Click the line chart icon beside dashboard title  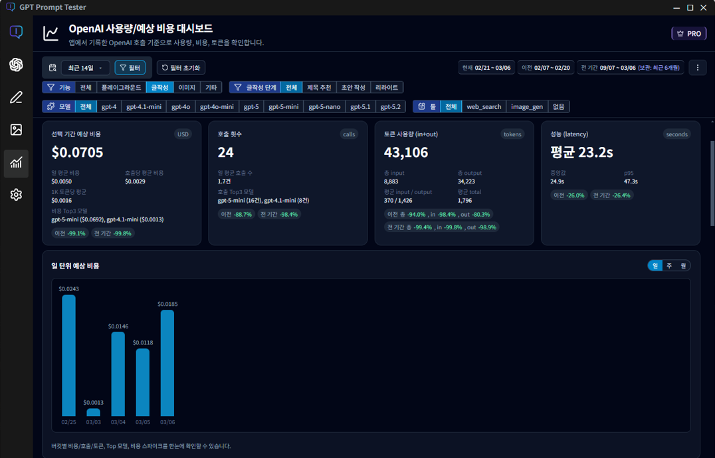(x=51, y=33)
